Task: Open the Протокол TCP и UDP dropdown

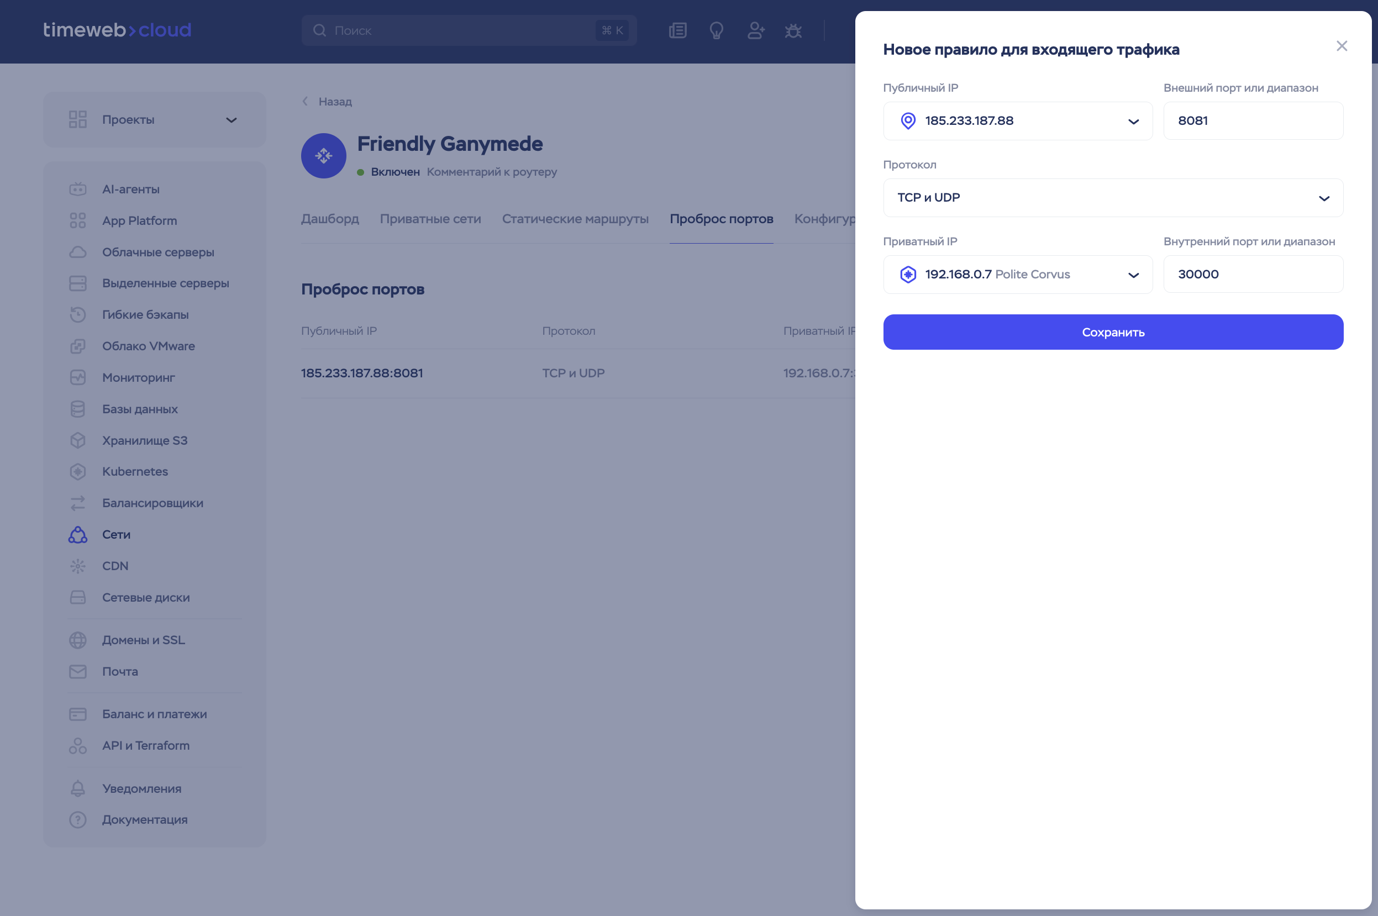Action: click(x=1112, y=198)
